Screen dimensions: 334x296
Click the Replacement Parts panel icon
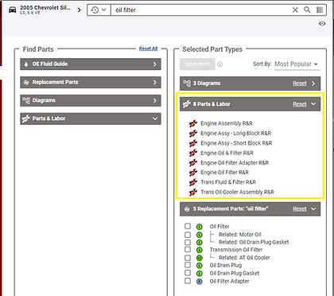tap(26, 82)
